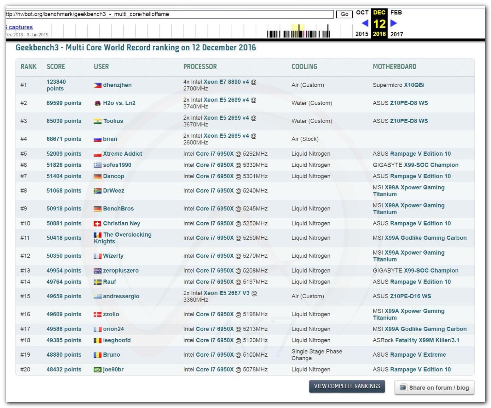The image size is (491, 408).
Task: Open the 68671 points score link
Action: pyautogui.click(x=64, y=139)
